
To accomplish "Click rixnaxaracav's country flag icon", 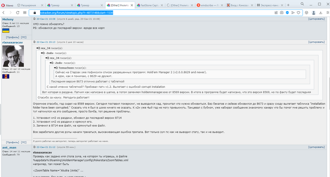I will (x=6, y=77).
